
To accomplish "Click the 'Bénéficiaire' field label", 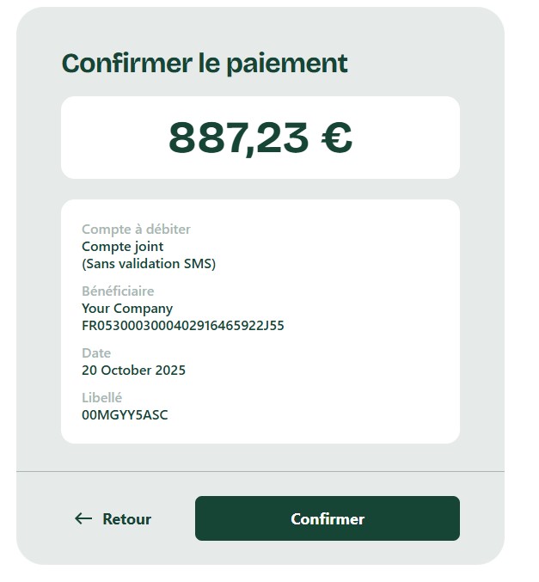I will [118, 291].
